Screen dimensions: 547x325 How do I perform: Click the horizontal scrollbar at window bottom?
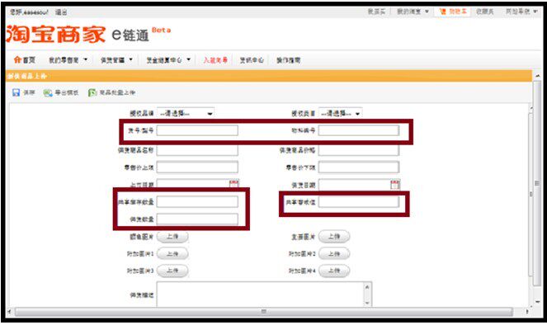pyautogui.click(x=264, y=311)
